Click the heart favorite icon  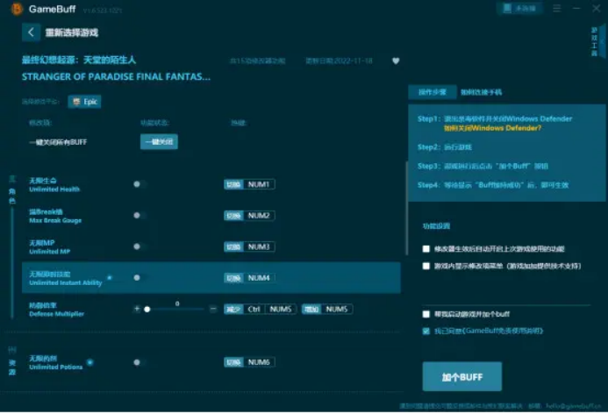click(x=396, y=61)
